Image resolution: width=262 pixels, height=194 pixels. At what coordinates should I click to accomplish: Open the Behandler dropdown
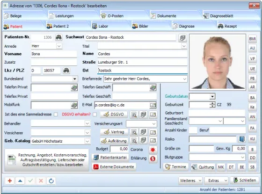tap(87, 123)
